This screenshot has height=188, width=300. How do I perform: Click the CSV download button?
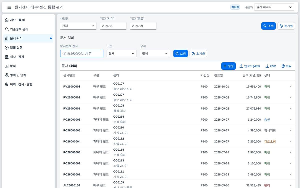click(270, 66)
